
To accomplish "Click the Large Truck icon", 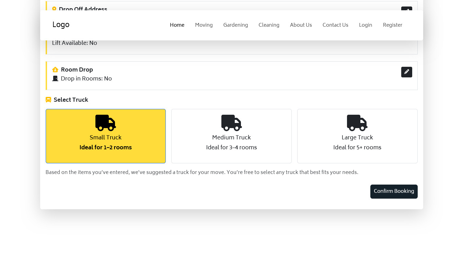I will pyautogui.click(x=357, y=123).
